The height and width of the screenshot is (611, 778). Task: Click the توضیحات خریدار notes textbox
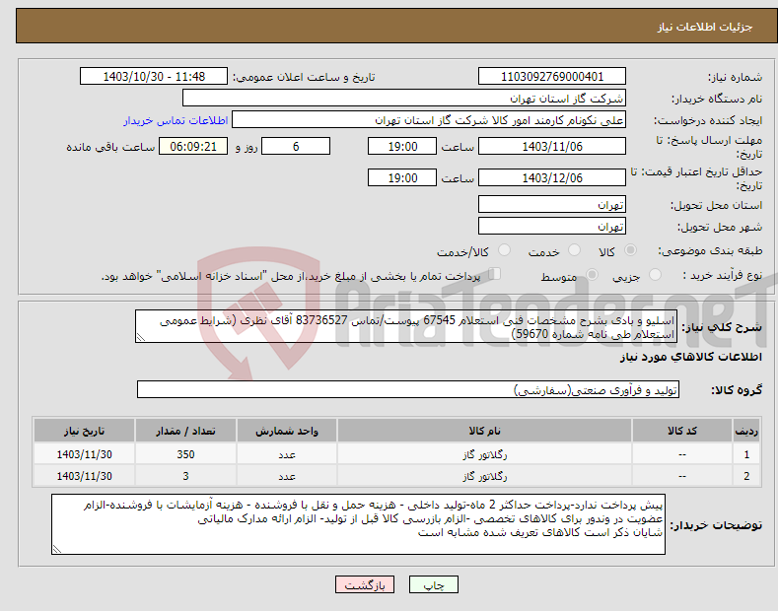tap(358, 524)
